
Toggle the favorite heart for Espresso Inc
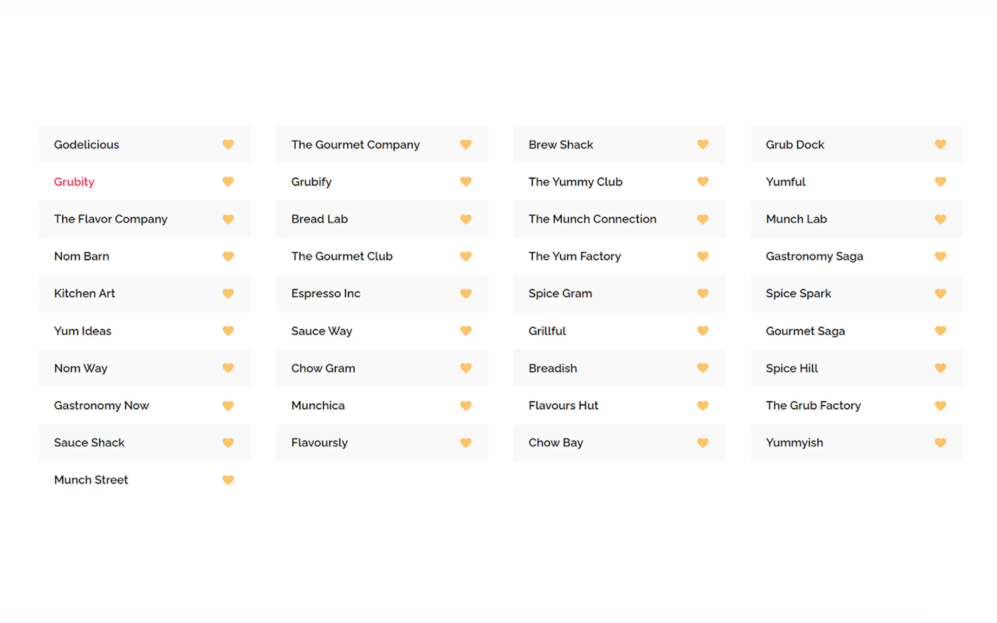pyautogui.click(x=465, y=293)
